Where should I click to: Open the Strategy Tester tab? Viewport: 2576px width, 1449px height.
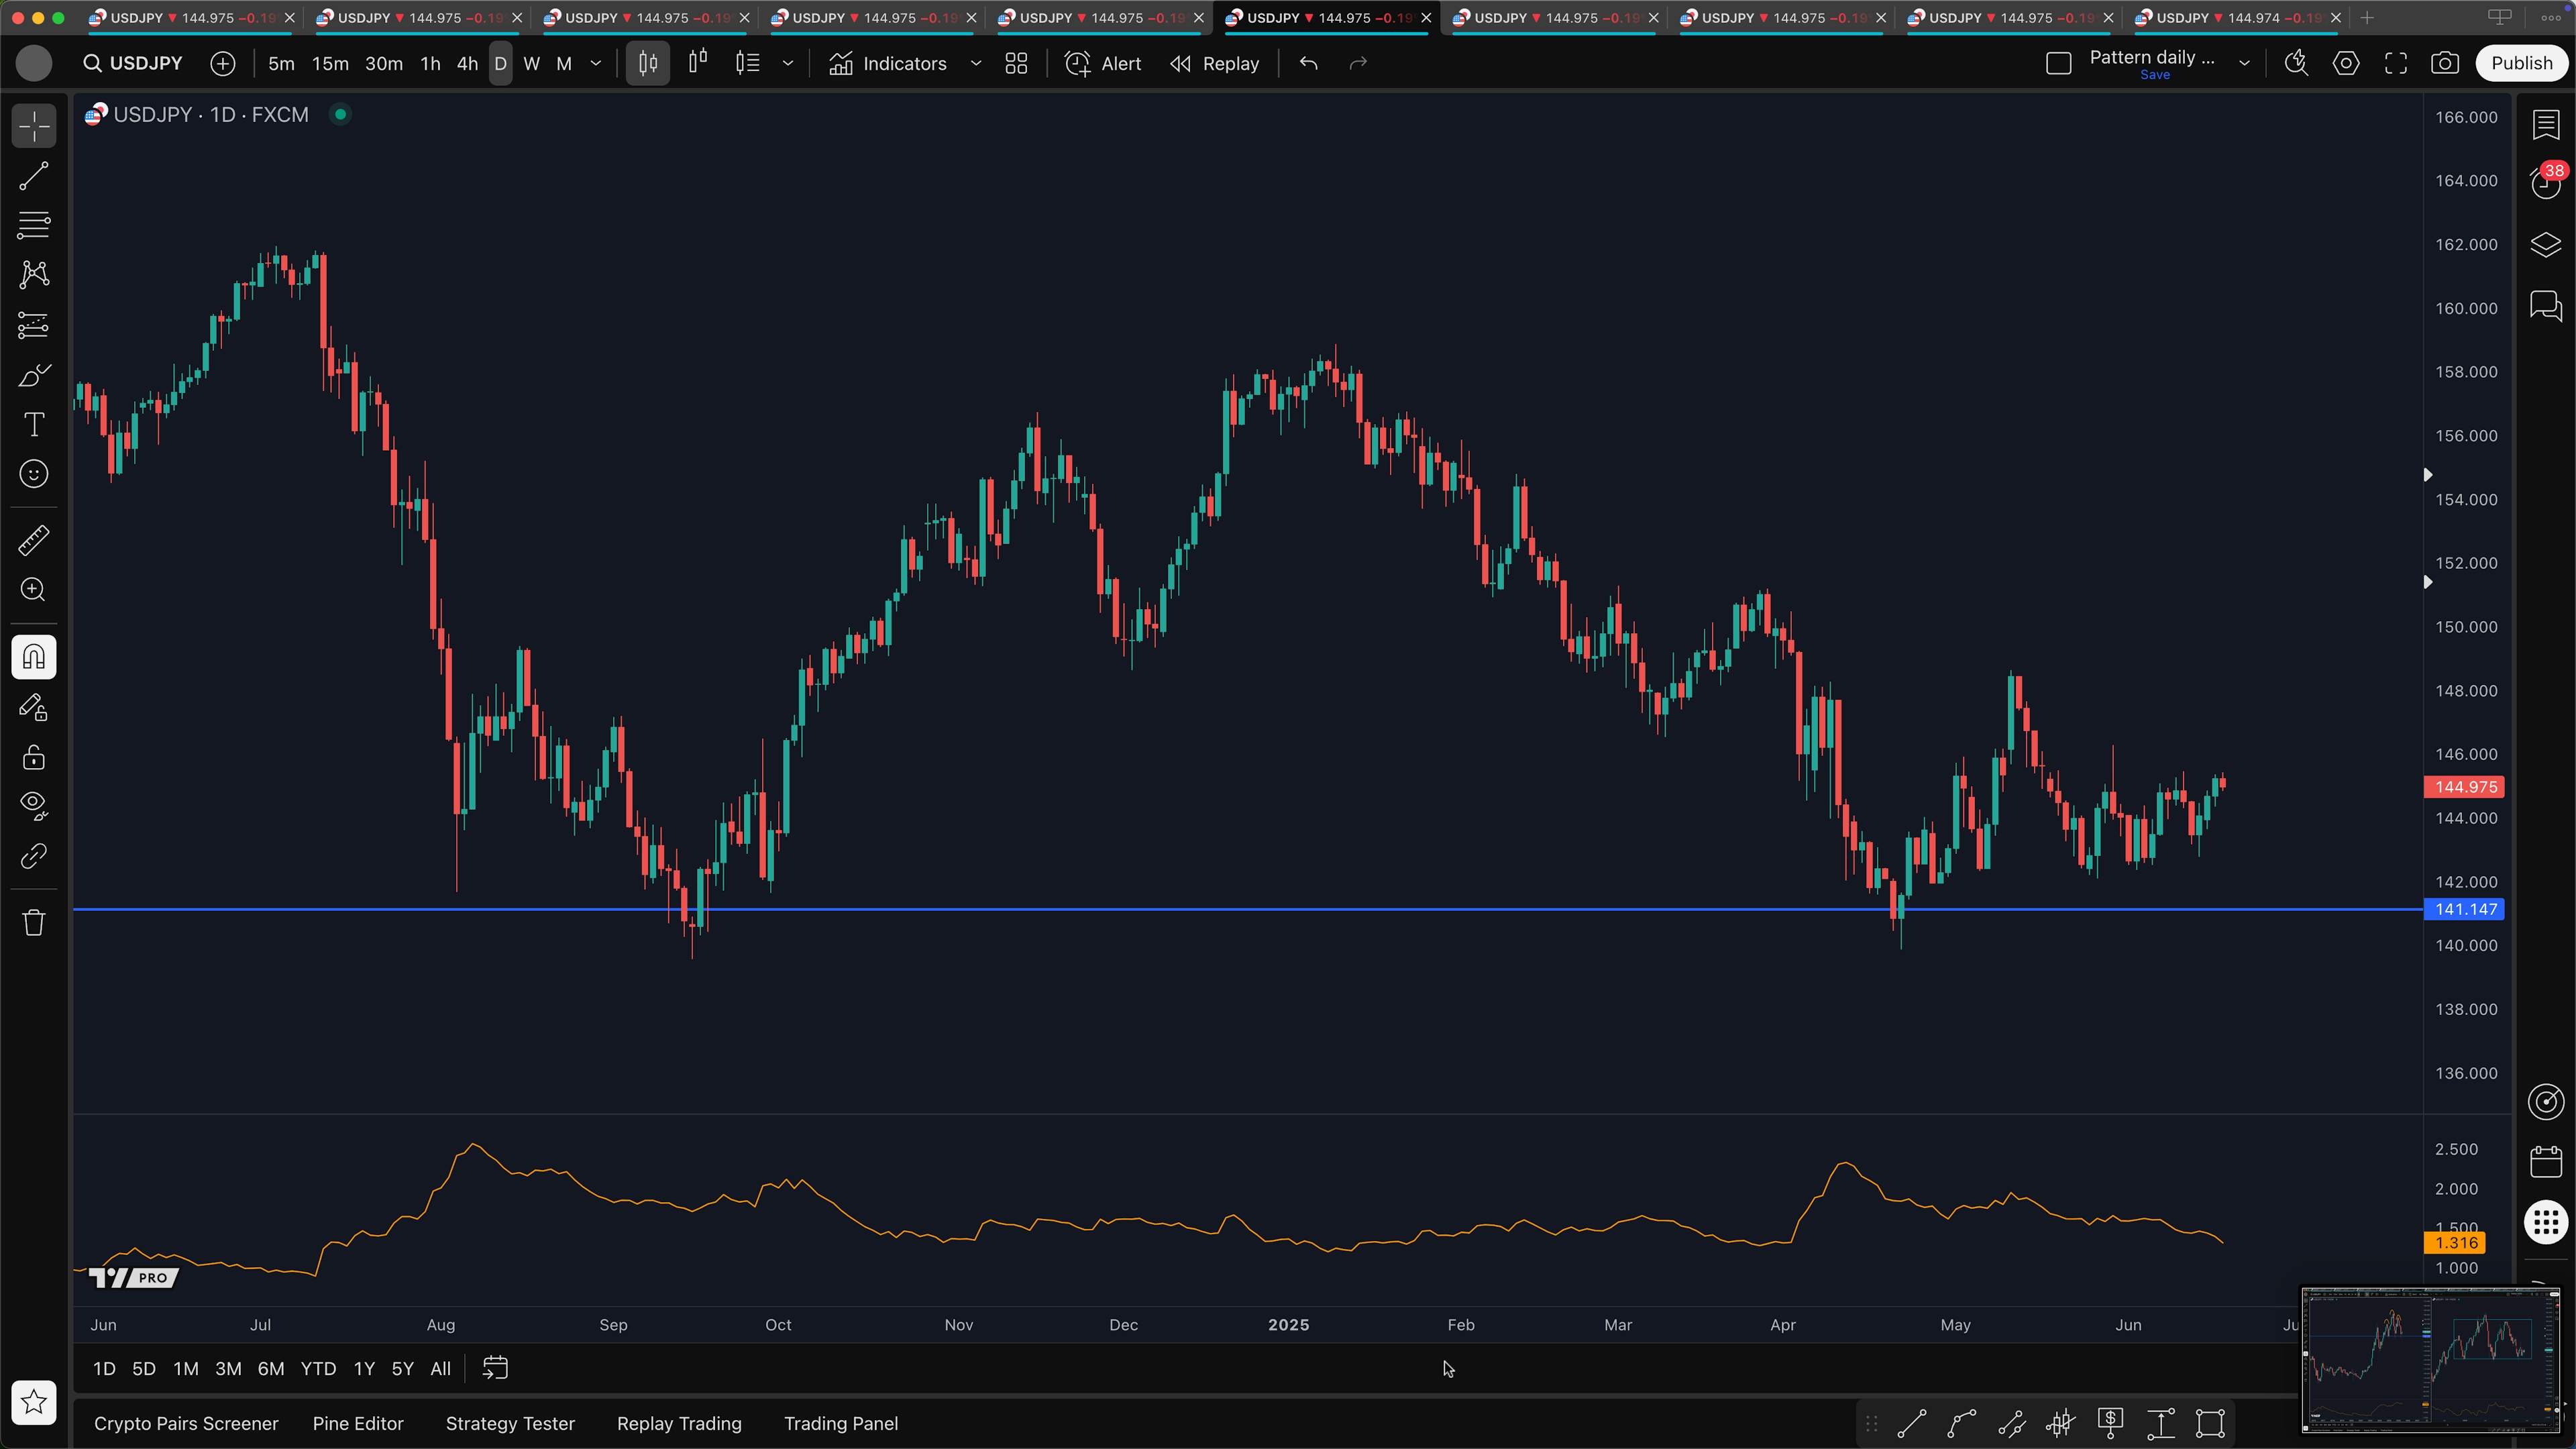point(510,1423)
